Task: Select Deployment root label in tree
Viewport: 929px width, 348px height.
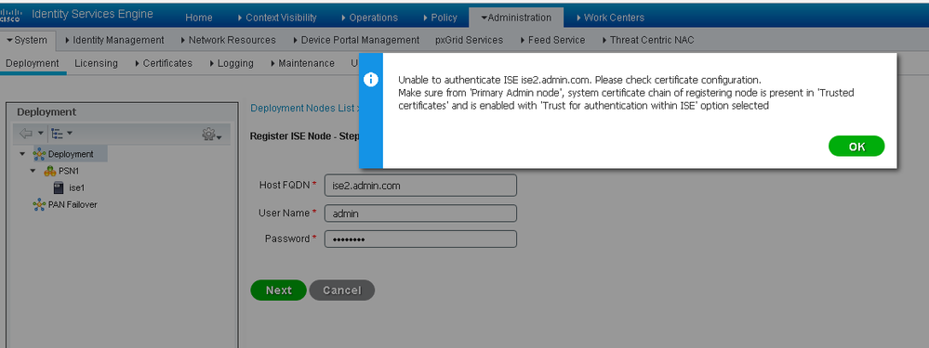Action: [71, 154]
